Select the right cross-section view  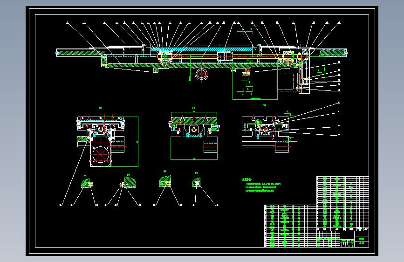[266, 134]
